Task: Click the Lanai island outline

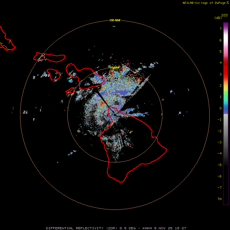Action: coord(53,75)
